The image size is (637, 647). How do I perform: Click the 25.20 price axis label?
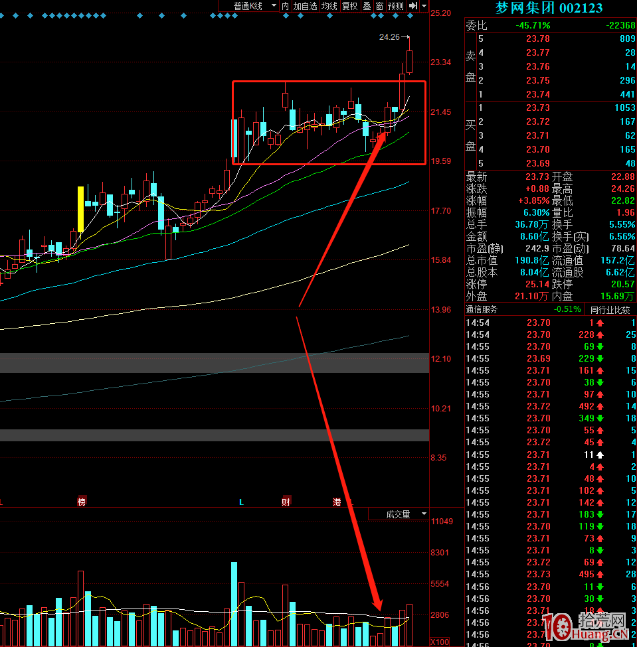[440, 13]
